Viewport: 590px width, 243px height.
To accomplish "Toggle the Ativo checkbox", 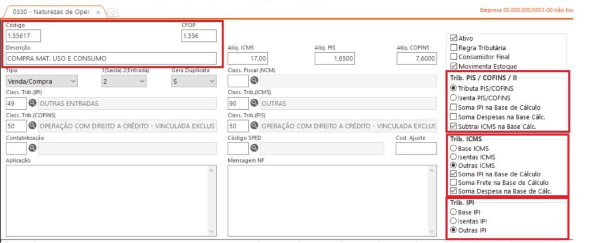I will tap(453, 38).
